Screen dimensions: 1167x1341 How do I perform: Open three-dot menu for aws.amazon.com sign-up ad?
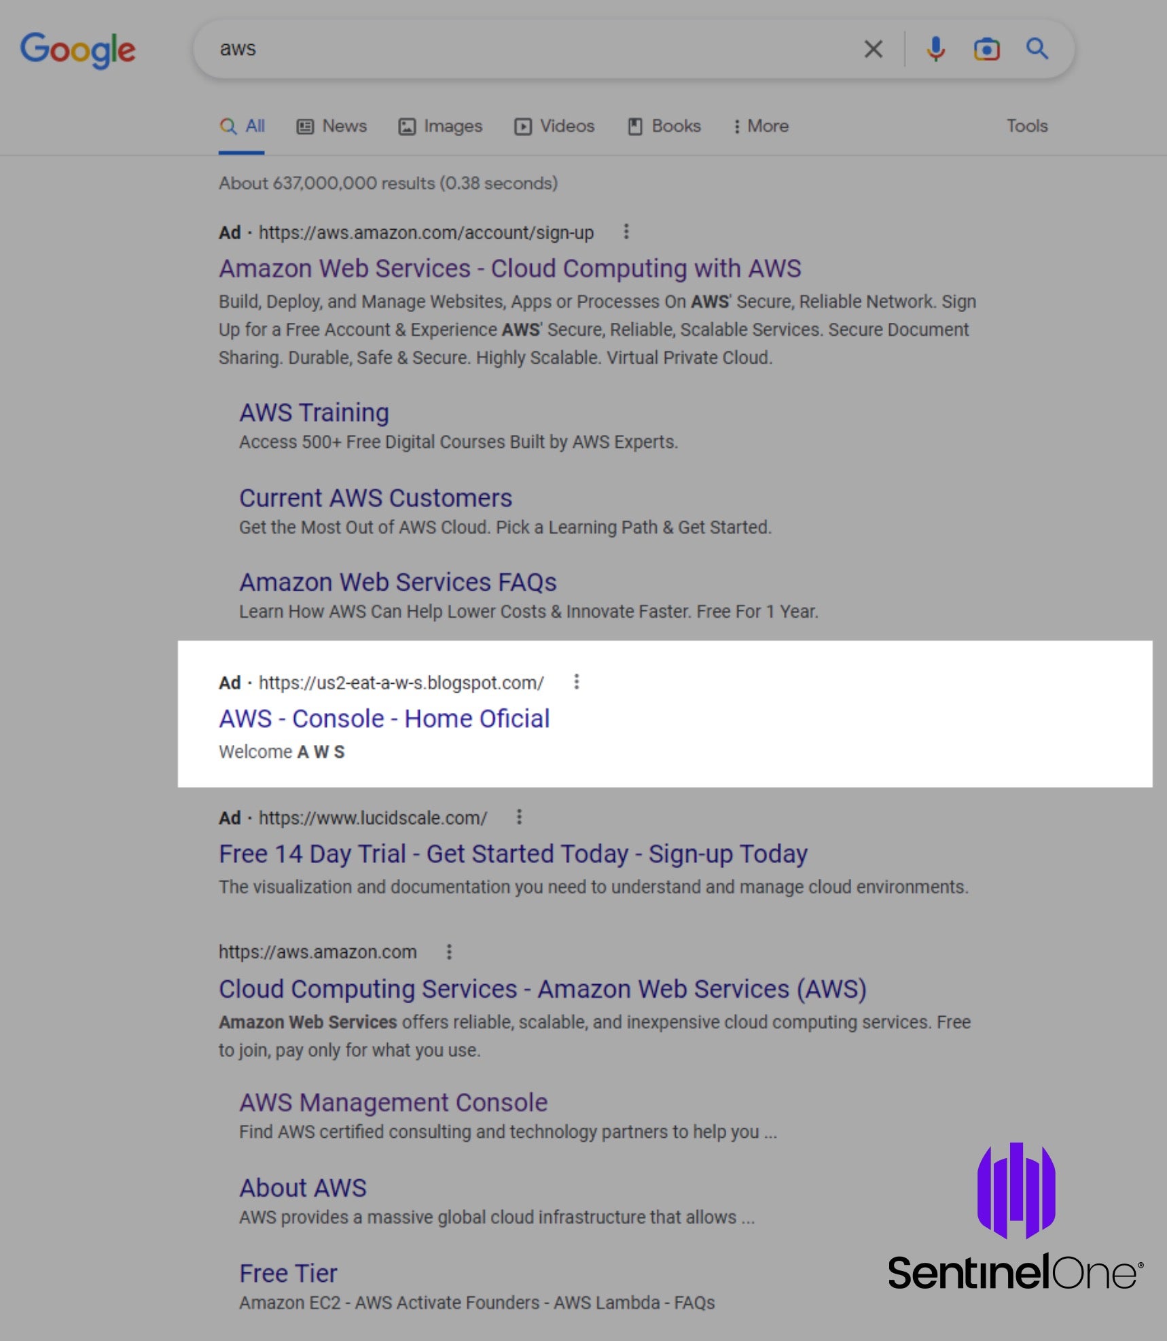pyautogui.click(x=626, y=232)
